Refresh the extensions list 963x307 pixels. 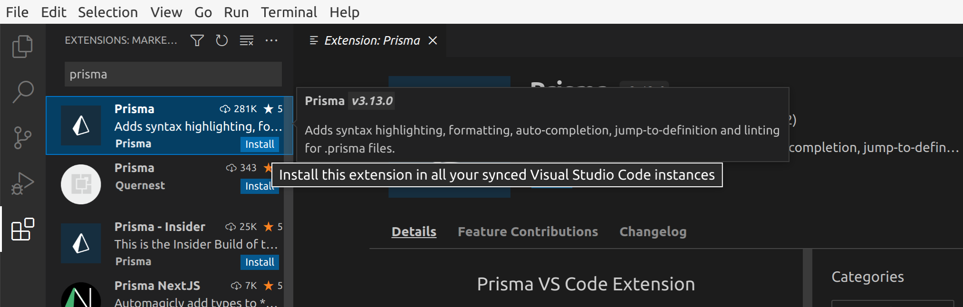pyautogui.click(x=221, y=40)
